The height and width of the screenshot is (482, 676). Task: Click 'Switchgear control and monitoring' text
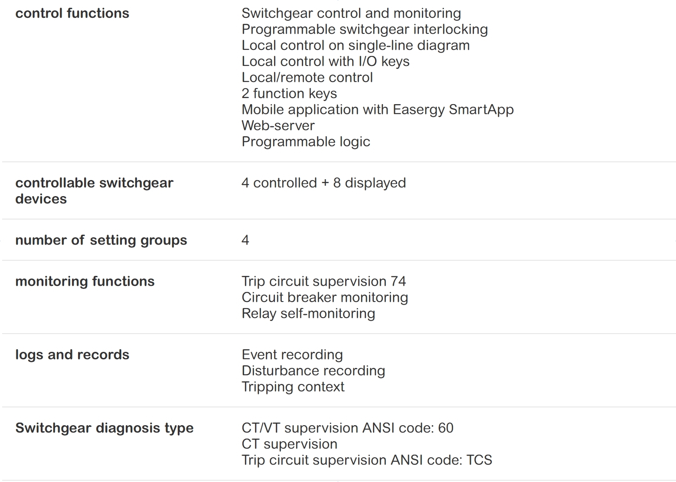(351, 13)
